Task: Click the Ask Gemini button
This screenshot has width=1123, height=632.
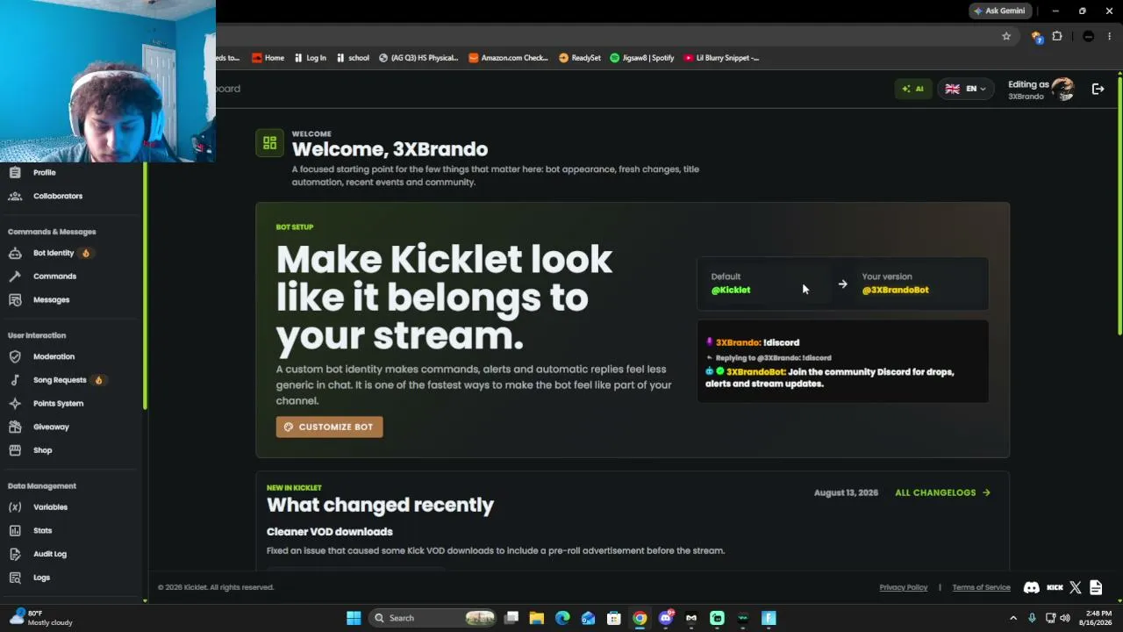Action: (998, 11)
